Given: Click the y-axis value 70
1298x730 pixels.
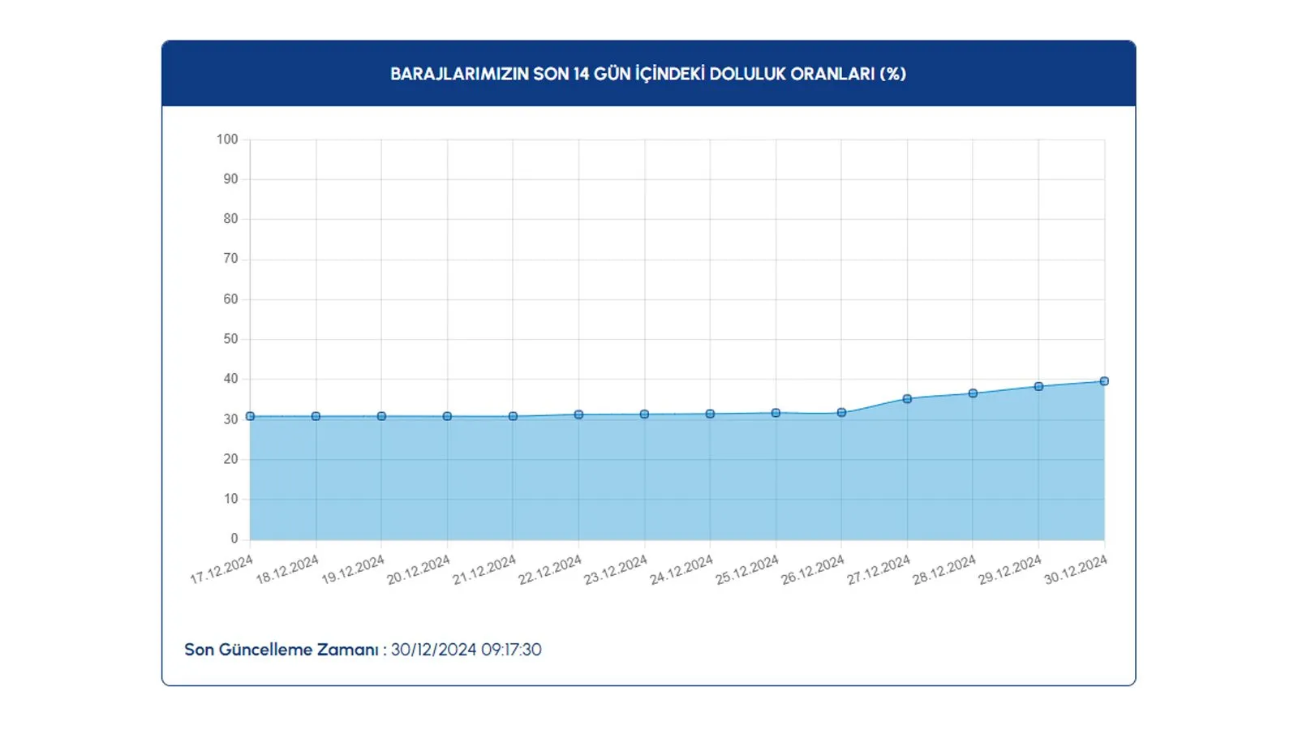Looking at the screenshot, I should point(231,259).
